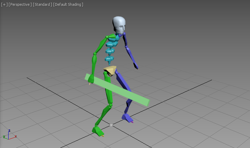
Task: Open the [+] viewport general menu
Action: point(4,4)
